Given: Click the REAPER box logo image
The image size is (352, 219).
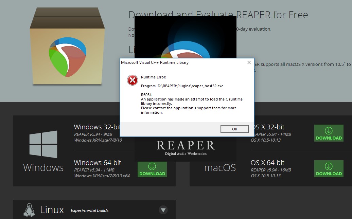Looking at the screenshot, I should 67,47.
